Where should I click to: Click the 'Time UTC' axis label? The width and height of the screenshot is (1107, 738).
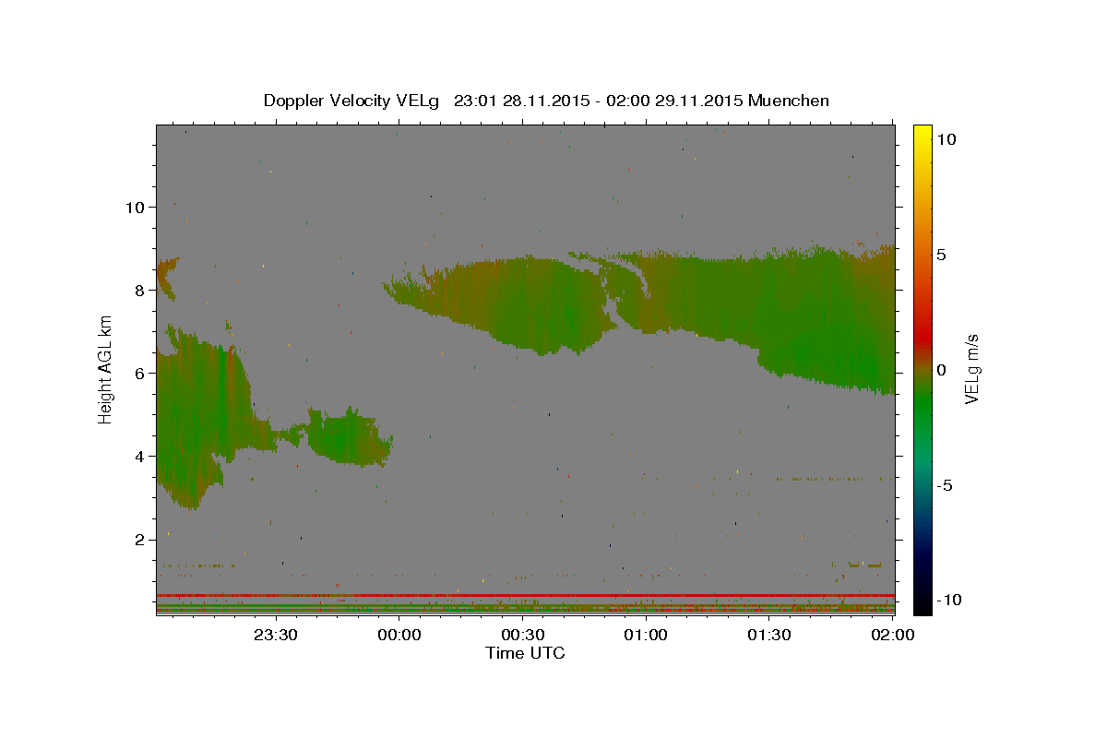[525, 653]
